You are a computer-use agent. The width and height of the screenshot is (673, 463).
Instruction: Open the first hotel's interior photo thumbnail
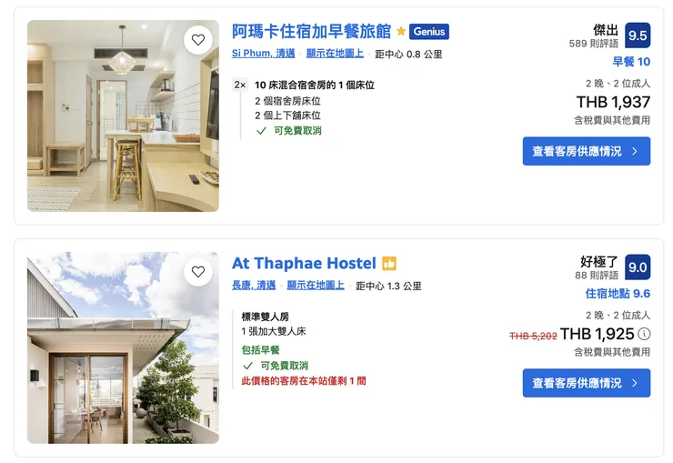123,116
